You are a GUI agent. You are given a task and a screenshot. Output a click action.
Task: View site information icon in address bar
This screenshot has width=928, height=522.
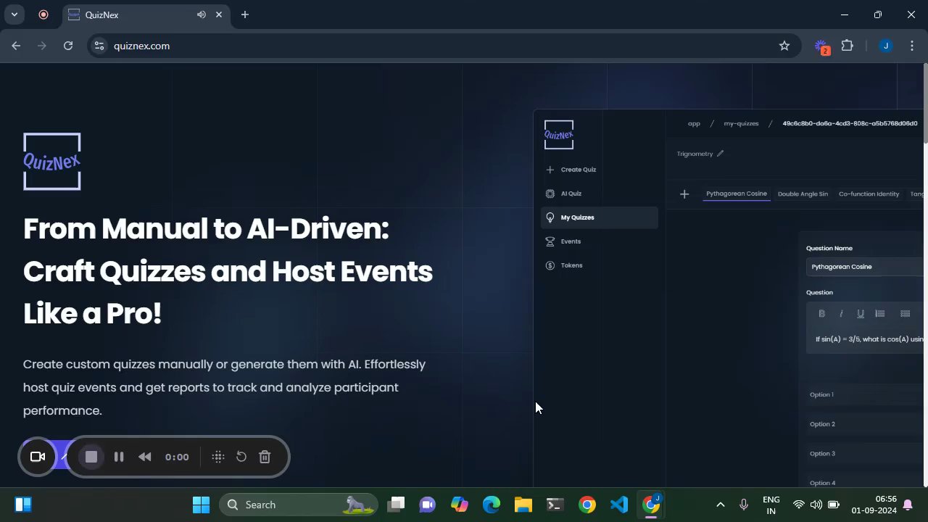pos(100,46)
